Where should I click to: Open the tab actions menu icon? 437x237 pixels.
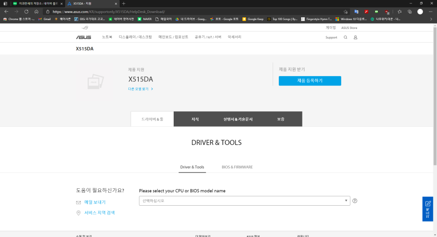5,4
